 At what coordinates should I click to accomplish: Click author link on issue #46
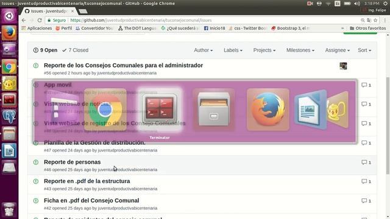[127, 170]
